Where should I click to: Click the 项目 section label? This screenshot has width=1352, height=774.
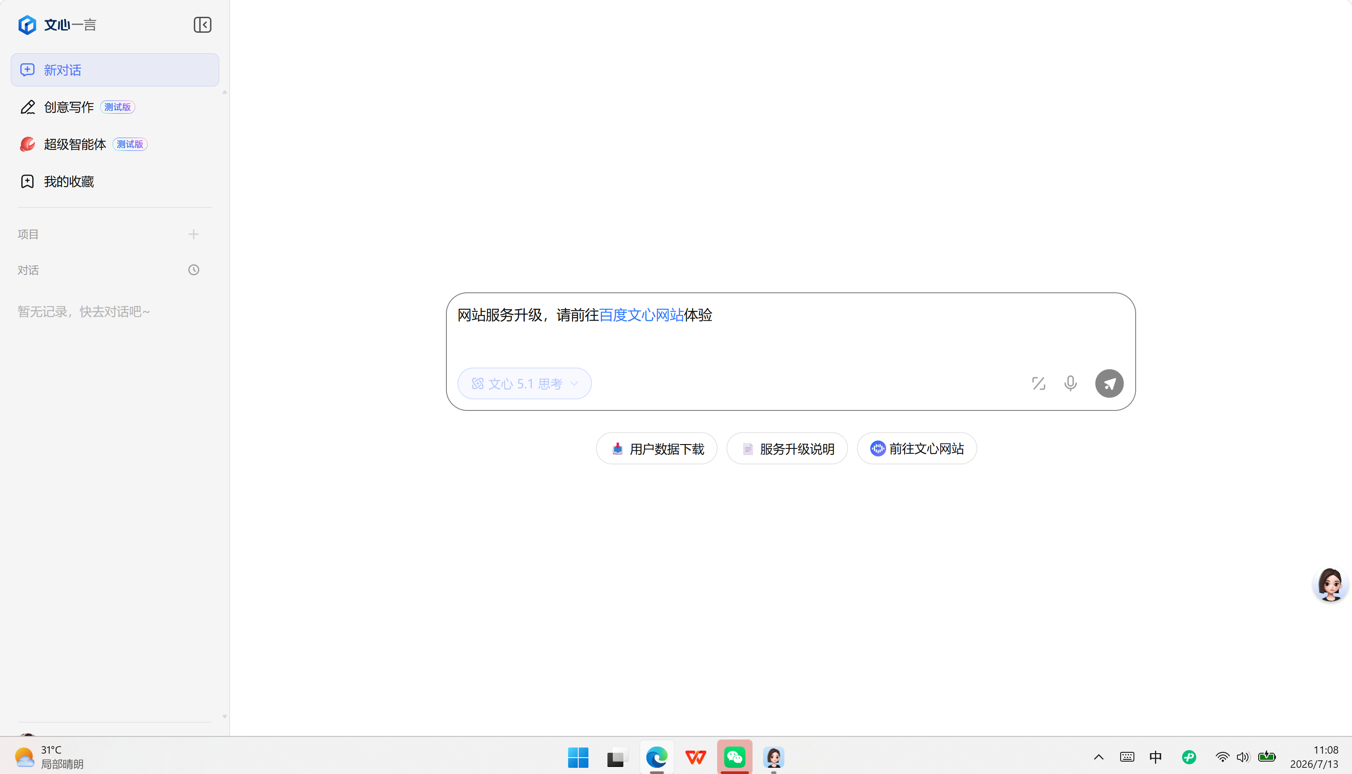[x=28, y=234]
